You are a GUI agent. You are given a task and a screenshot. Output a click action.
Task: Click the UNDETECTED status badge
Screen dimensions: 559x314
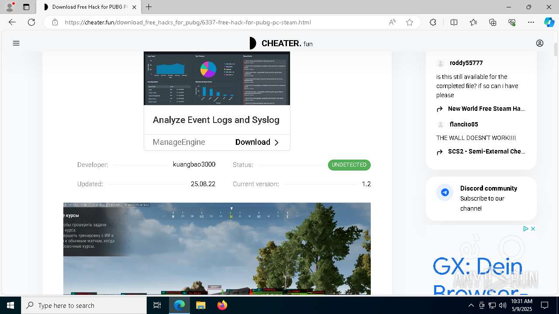click(349, 165)
